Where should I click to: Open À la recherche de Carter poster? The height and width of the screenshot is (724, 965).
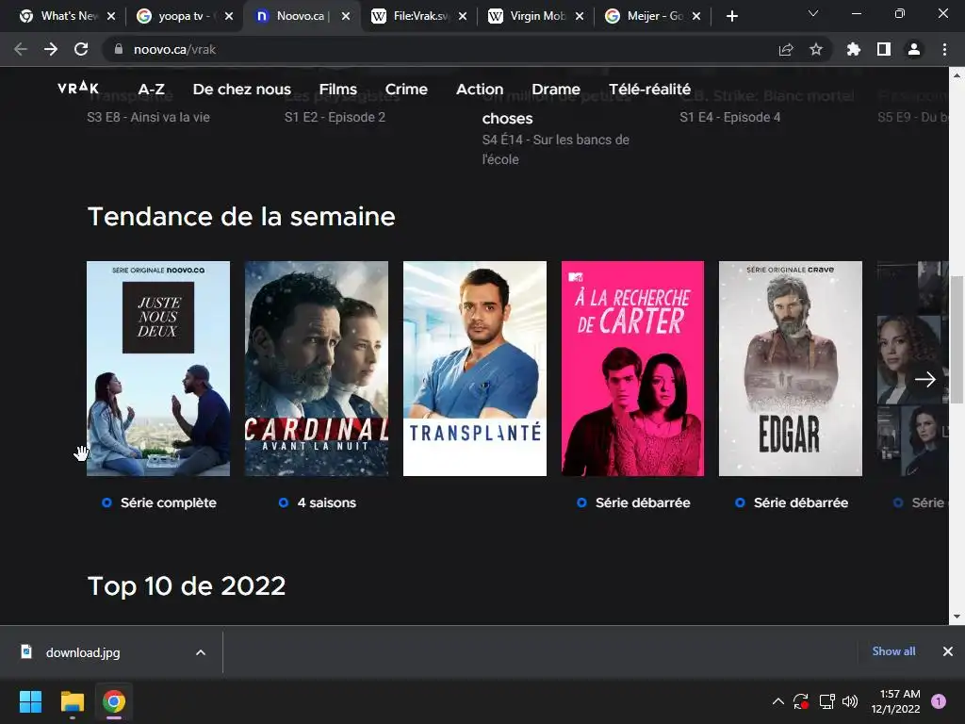pyautogui.click(x=632, y=369)
